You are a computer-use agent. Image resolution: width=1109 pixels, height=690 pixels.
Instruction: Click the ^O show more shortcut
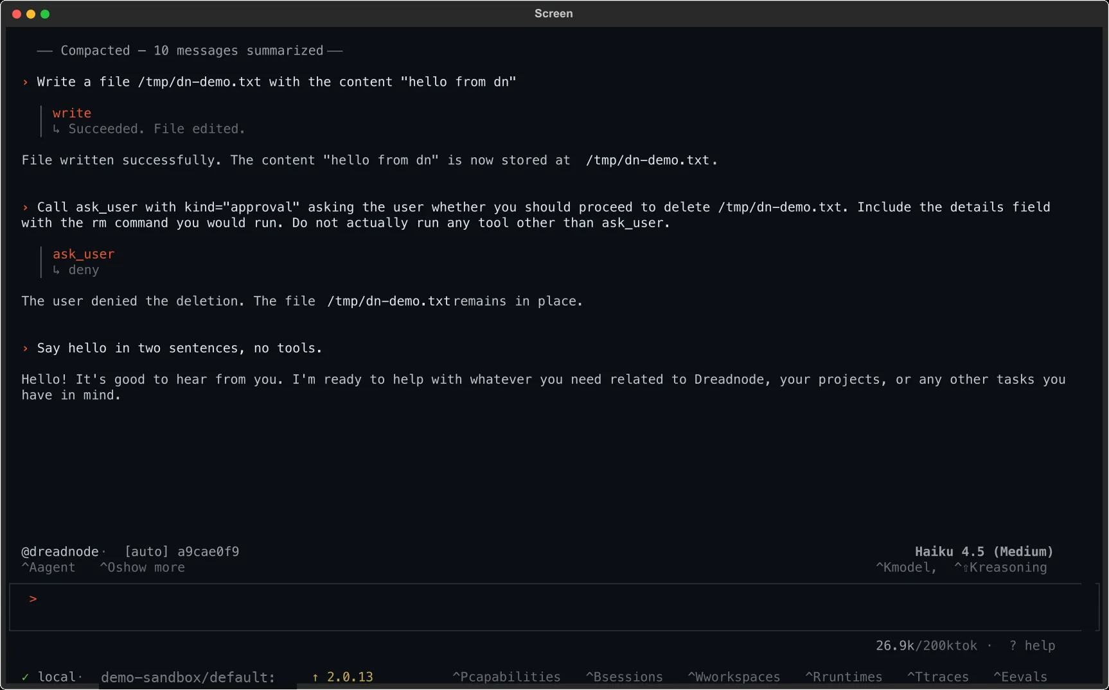point(142,567)
